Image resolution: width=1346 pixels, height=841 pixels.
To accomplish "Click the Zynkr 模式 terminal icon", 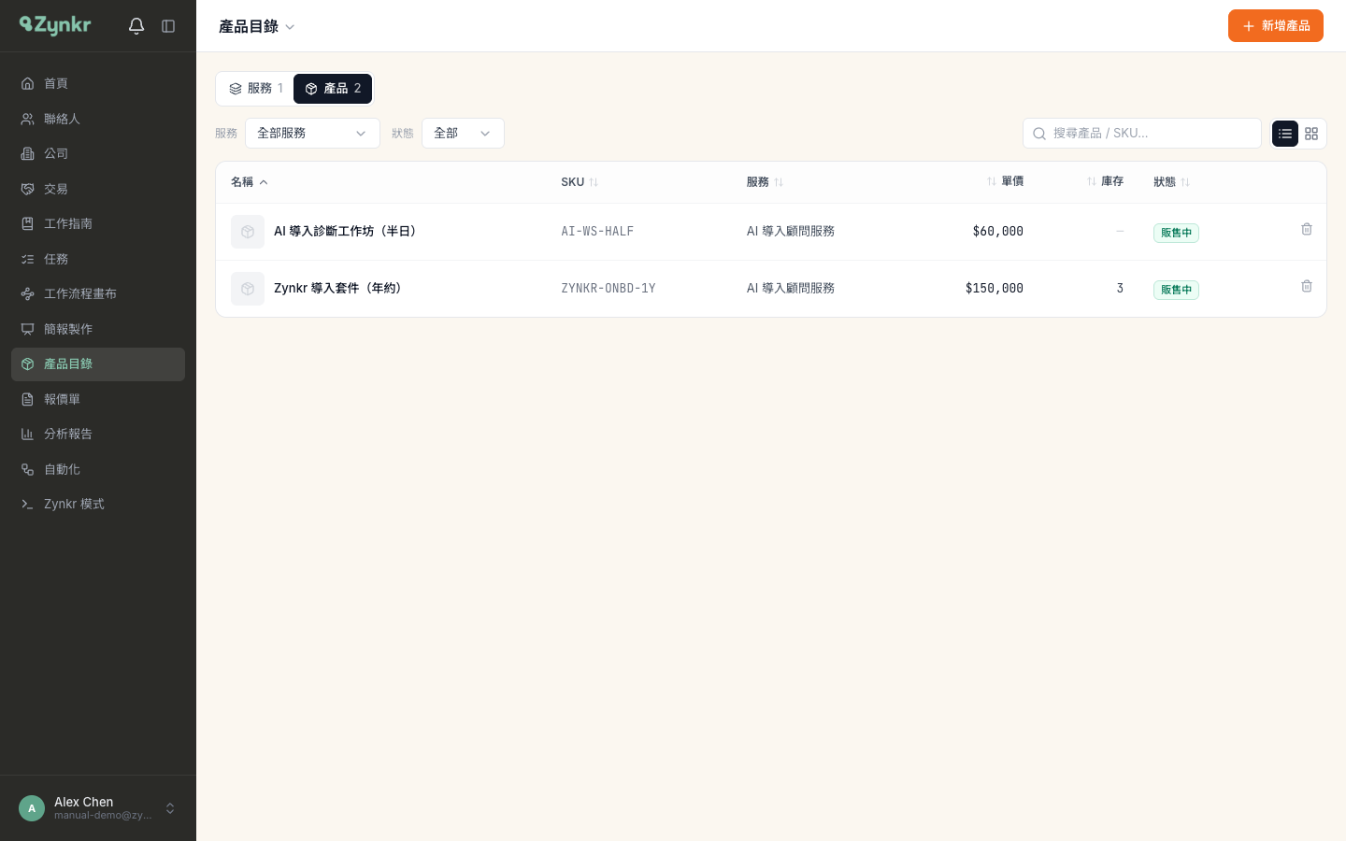I will [x=28, y=504].
